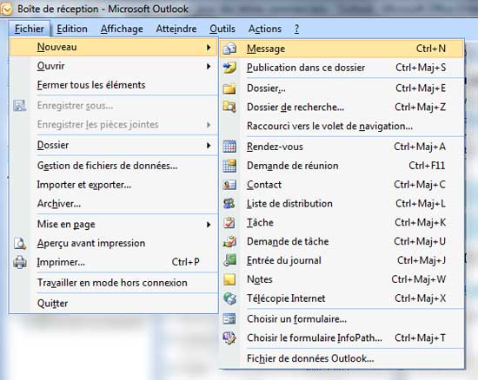Select Choisir un formulaire...
The height and width of the screenshot is (380, 478).
(x=342, y=319)
